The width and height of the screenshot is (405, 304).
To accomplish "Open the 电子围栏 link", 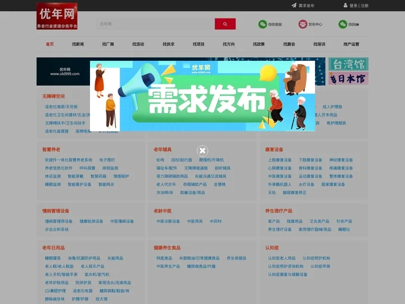I will (x=107, y=160).
